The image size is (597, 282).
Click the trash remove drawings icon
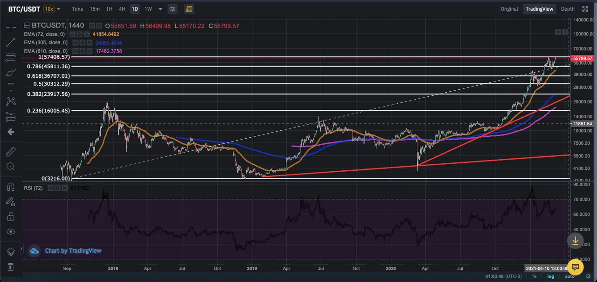pyautogui.click(x=11, y=267)
